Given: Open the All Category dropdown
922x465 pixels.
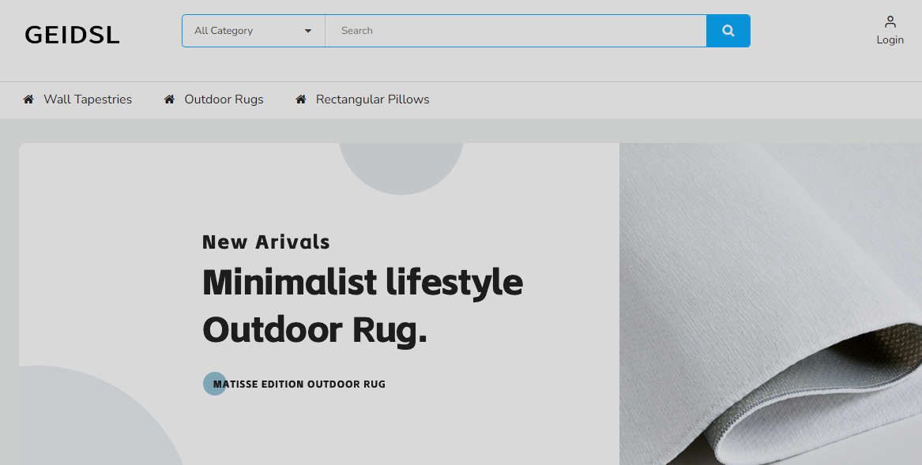Looking at the screenshot, I should click(x=254, y=31).
